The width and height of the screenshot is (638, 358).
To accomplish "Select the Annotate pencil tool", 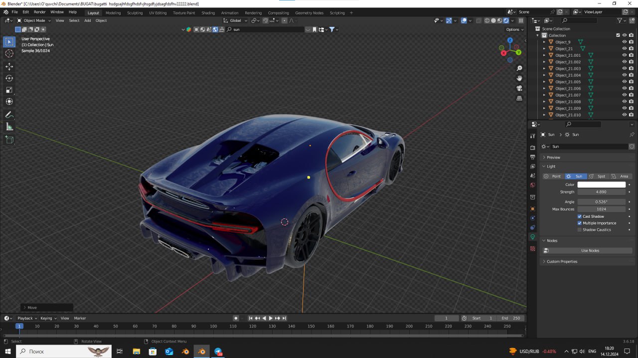I will (9, 115).
